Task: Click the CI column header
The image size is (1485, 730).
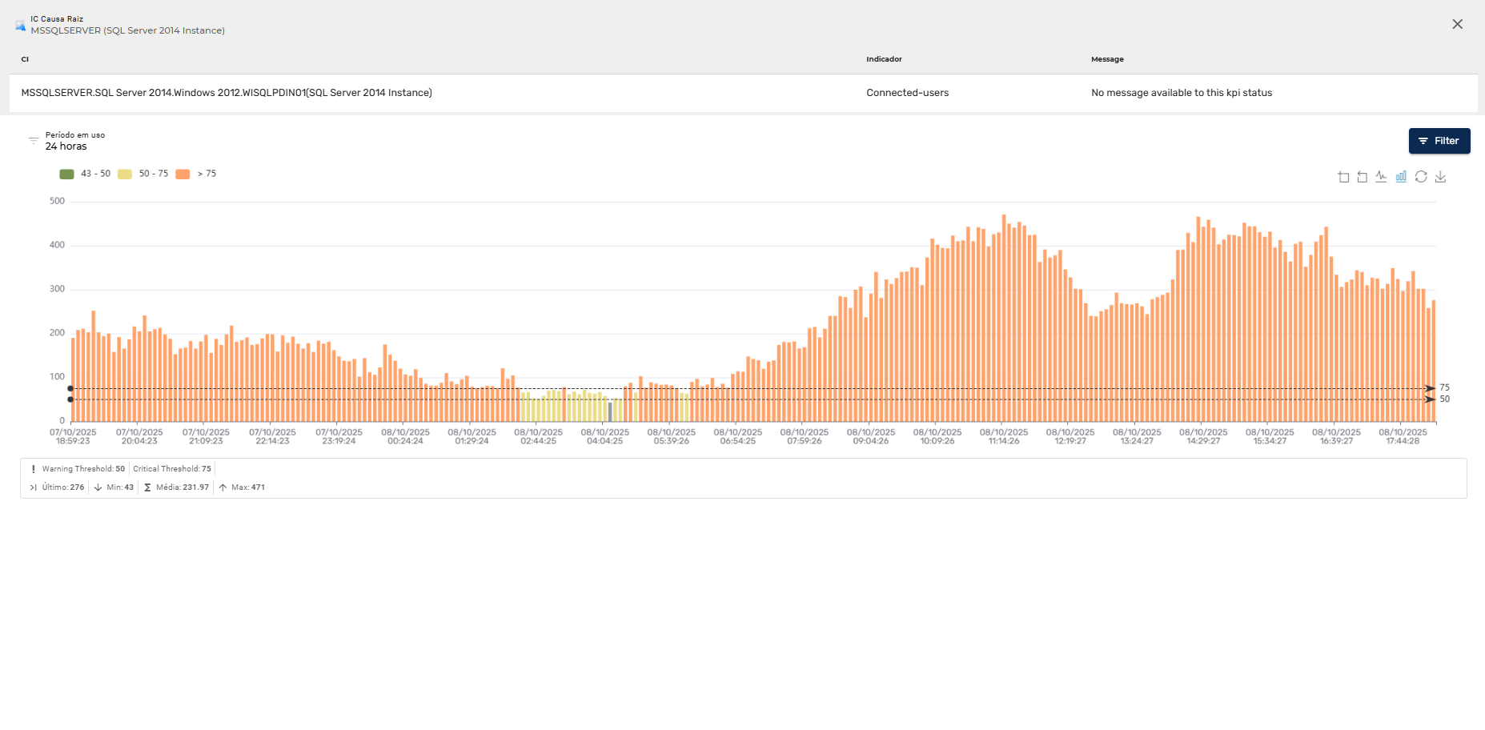Action: pos(25,59)
